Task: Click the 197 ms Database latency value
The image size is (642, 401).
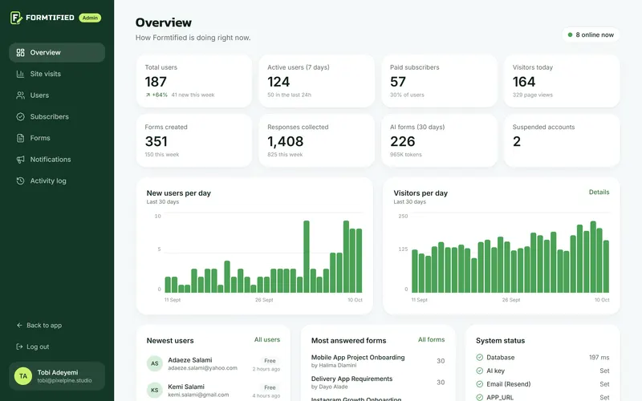Action: (x=599, y=357)
